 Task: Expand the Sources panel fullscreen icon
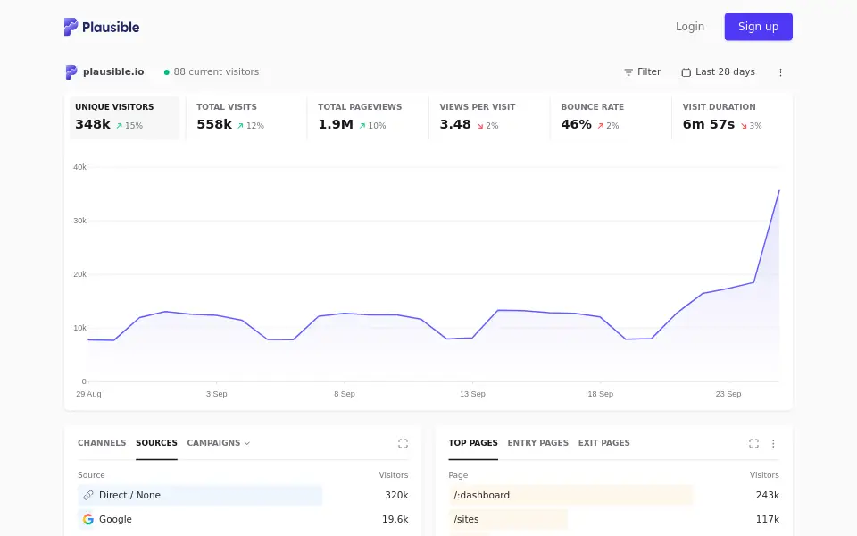403,444
